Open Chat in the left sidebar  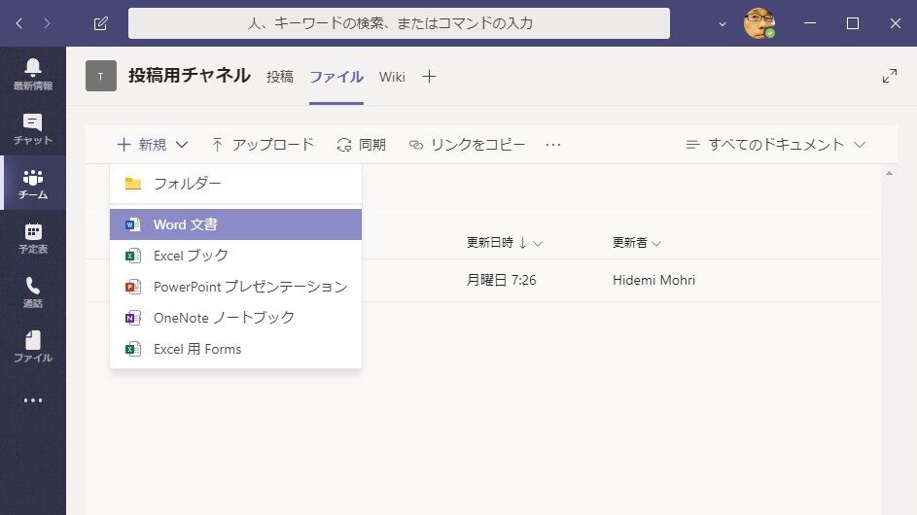(x=33, y=128)
